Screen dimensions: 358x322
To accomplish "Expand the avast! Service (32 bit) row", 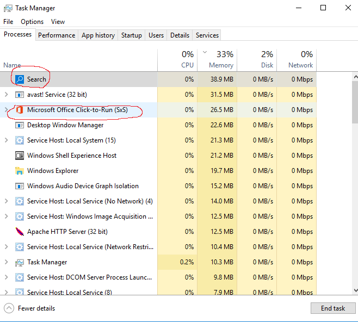I will tap(7, 95).
